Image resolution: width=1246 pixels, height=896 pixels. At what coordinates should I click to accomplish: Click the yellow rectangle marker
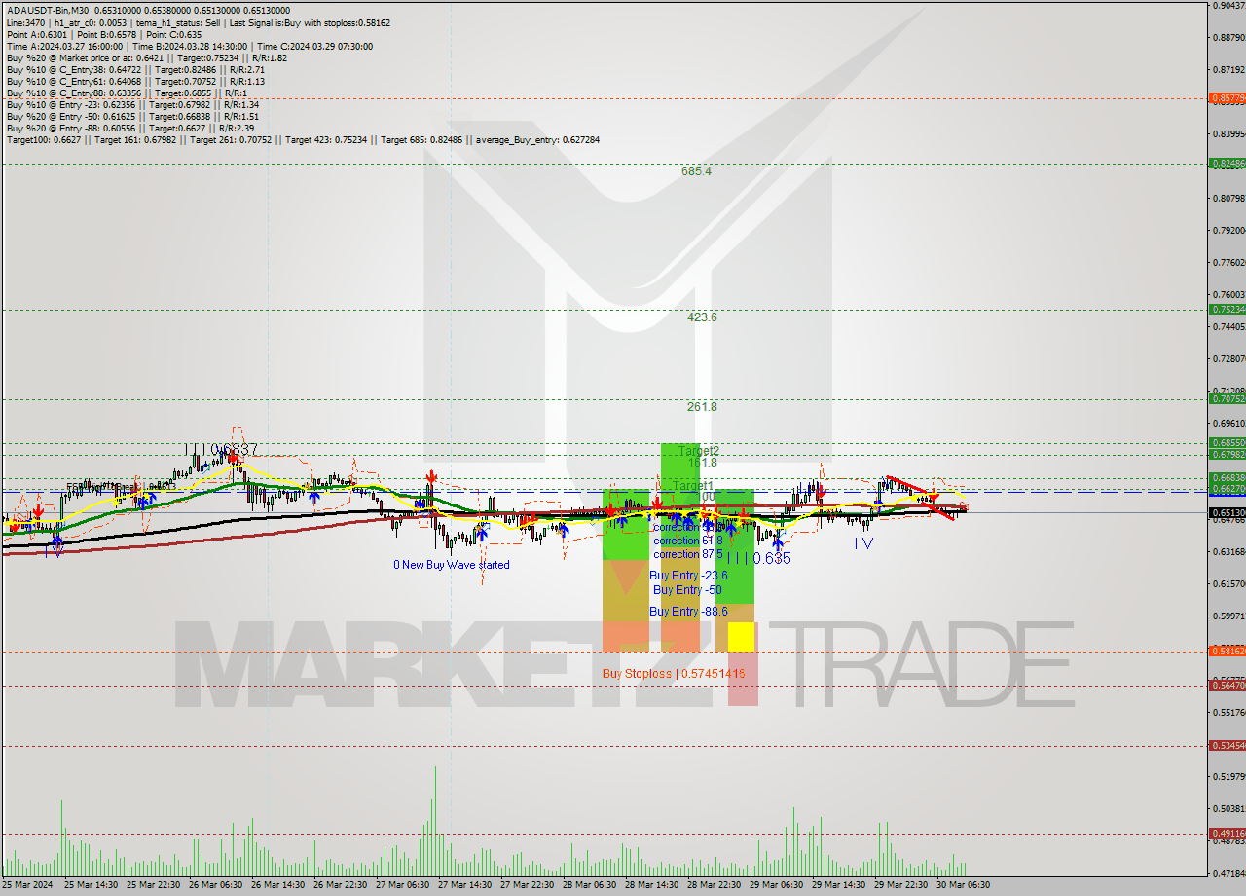pos(741,637)
